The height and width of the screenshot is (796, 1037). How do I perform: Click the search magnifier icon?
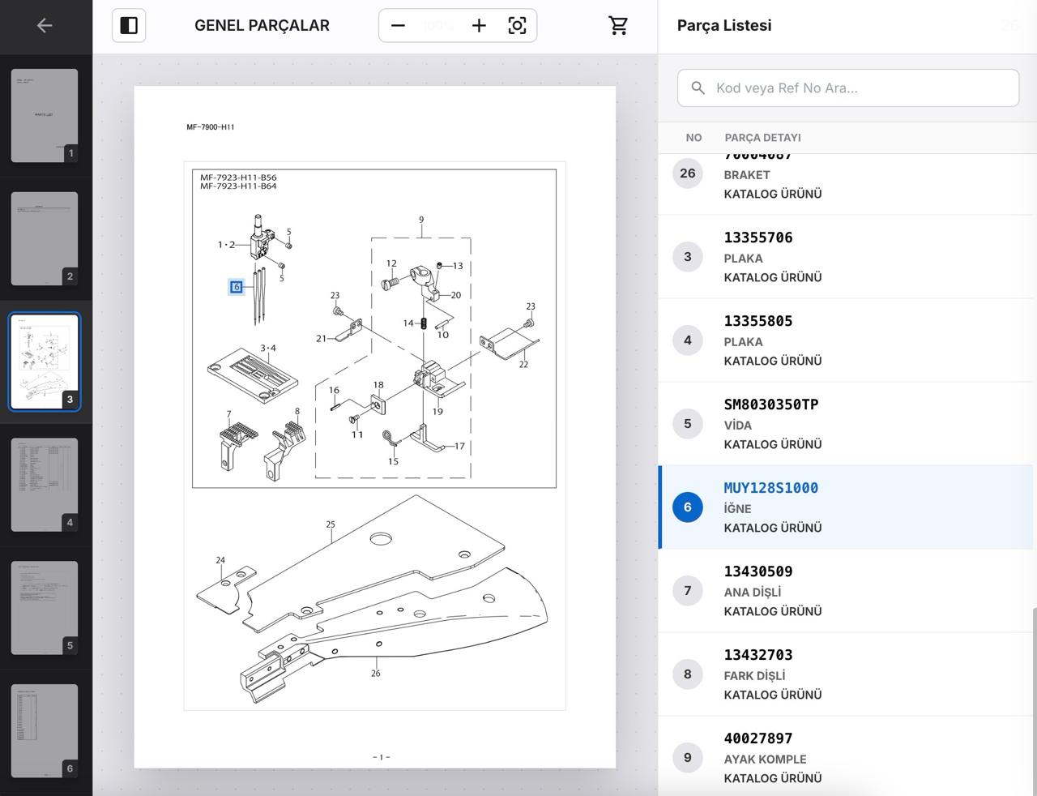point(698,88)
